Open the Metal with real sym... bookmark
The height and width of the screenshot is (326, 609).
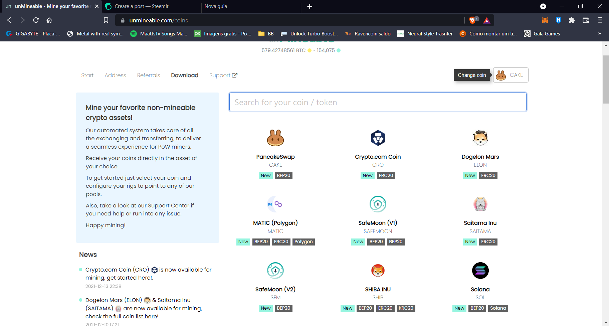pos(95,34)
